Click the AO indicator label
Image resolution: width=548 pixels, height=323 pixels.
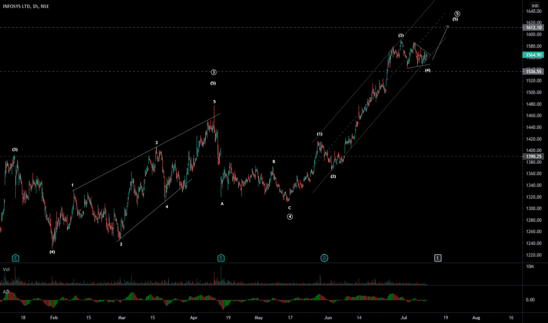click(x=6, y=291)
